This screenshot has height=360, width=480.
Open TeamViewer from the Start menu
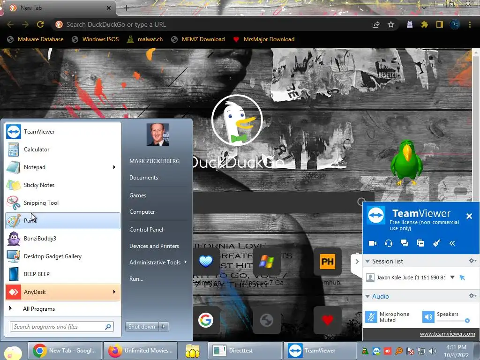63,132
